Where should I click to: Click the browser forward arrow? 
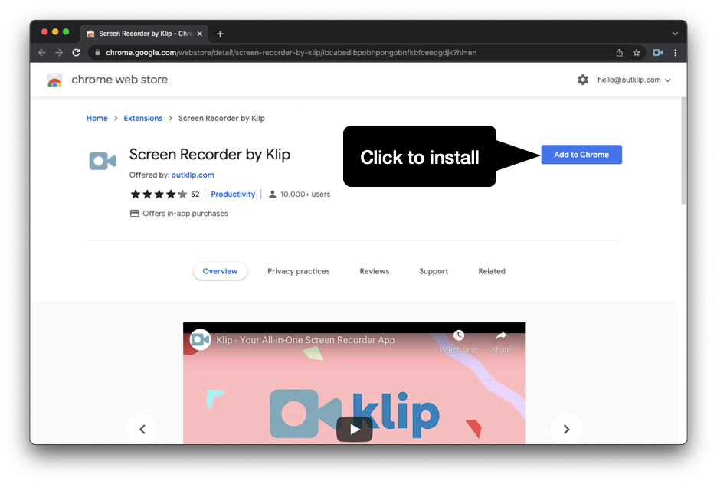[59, 53]
